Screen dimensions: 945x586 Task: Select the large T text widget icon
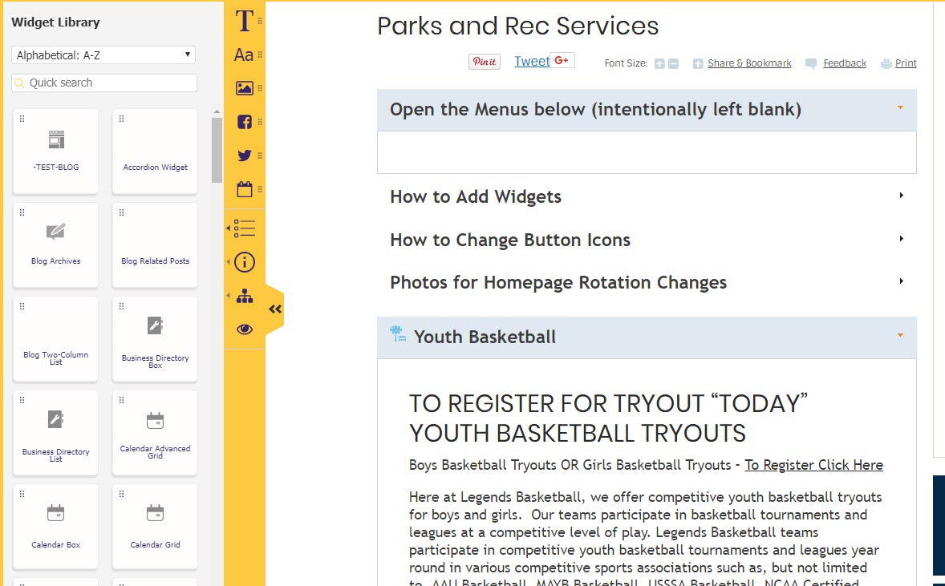[244, 22]
